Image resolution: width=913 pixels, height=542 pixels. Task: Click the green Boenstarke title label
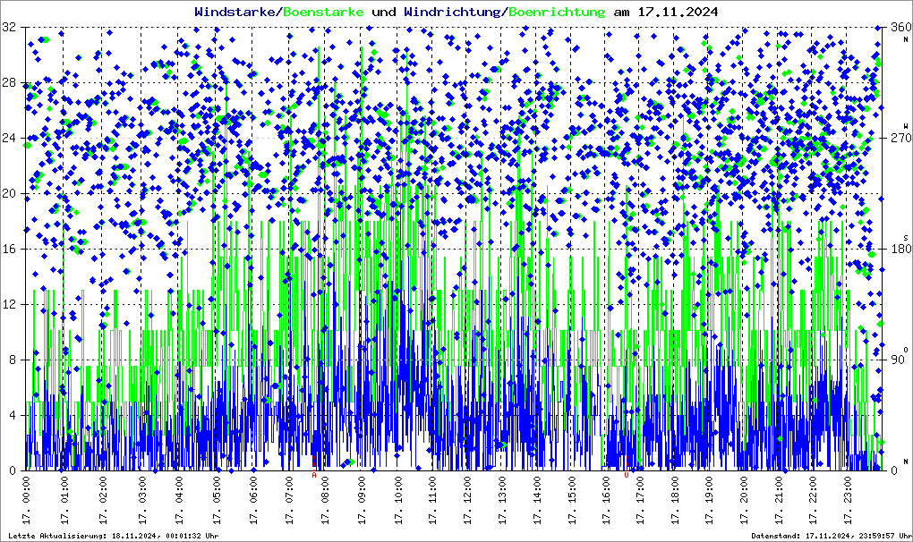[x=323, y=12]
